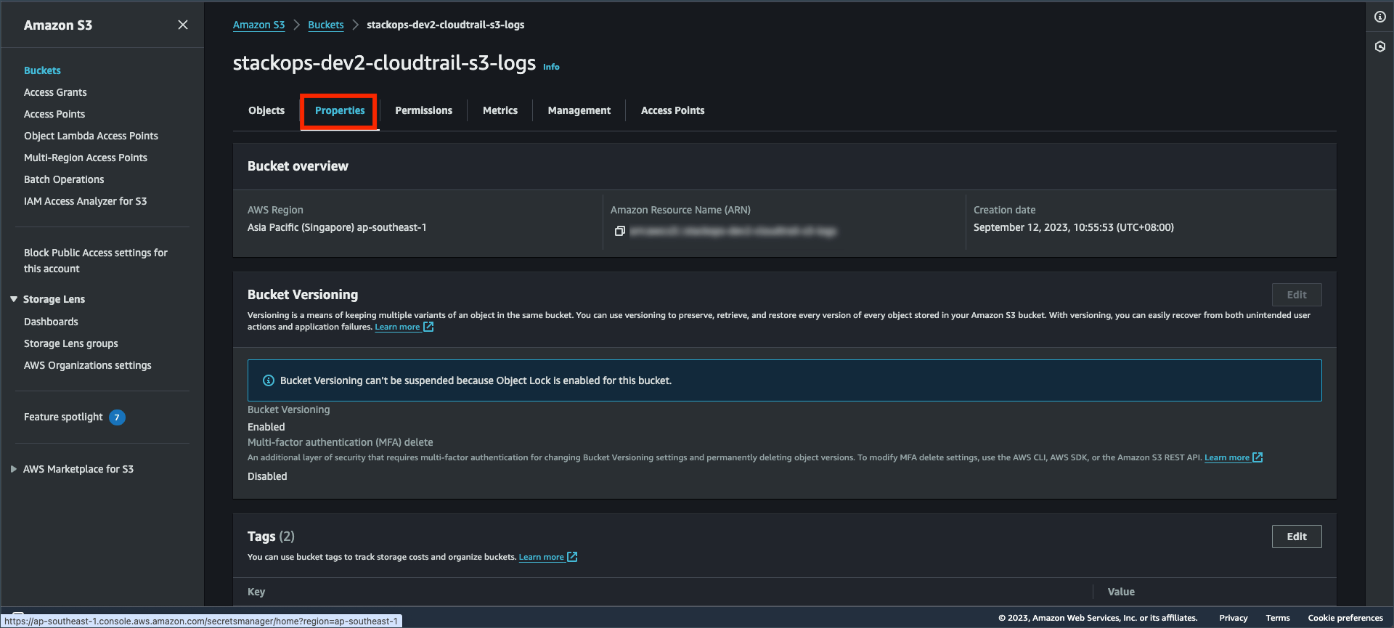The height and width of the screenshot is (628, 1394).
Task: Click the info icon in the versioning alert
Action: [x=268, y=380]
